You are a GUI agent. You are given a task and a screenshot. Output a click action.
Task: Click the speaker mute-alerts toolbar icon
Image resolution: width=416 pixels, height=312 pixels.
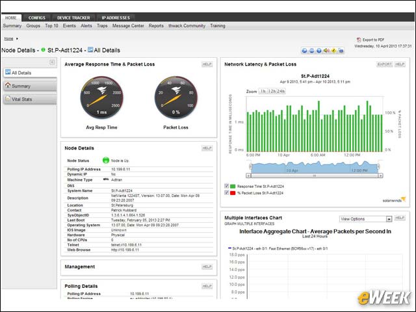pyautogui.click(x=326, y=51)
